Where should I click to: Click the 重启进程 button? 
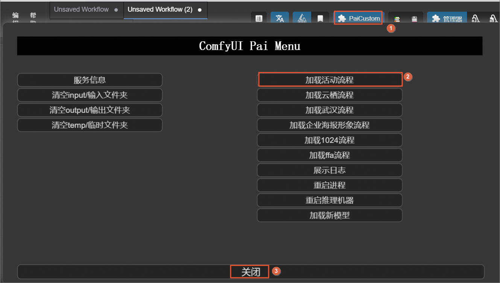tap(330, 185)
